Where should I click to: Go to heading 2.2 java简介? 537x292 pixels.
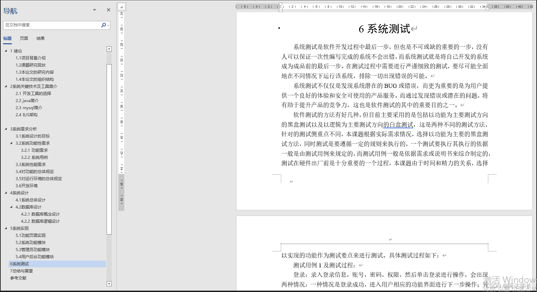click(27, 101)
